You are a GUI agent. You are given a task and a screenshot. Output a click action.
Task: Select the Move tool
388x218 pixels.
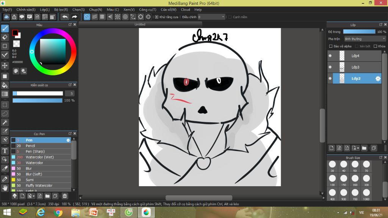5,65
